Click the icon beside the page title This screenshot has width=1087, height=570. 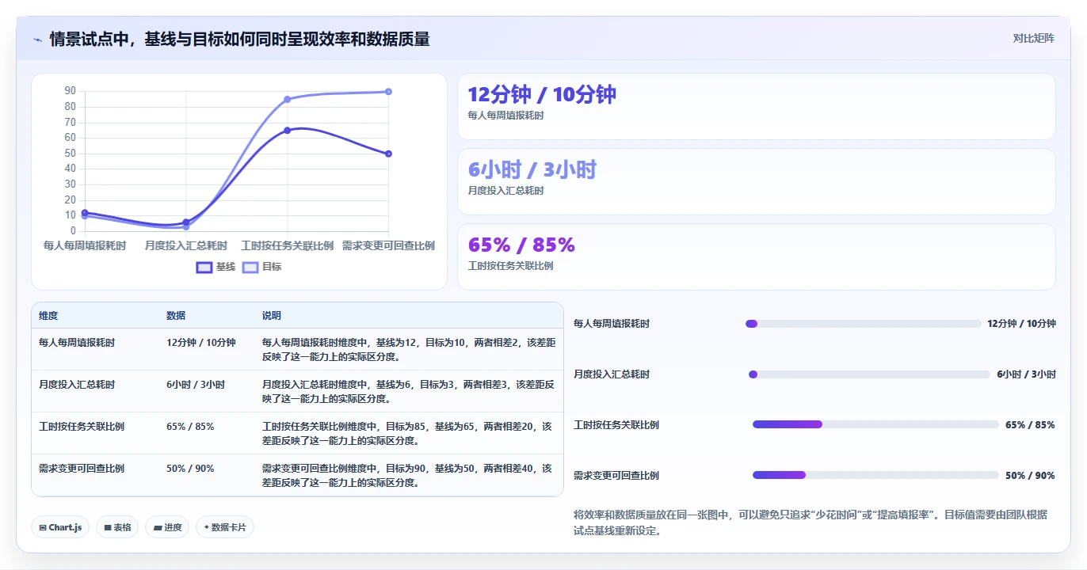click(x=37, y=40)
